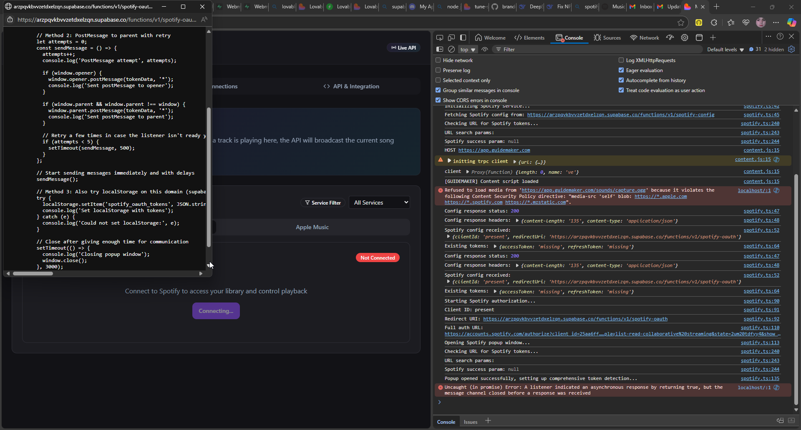Open Settings and more browser menu
Image resolution: width=801 pixels, height=430 pixels.
776,22
